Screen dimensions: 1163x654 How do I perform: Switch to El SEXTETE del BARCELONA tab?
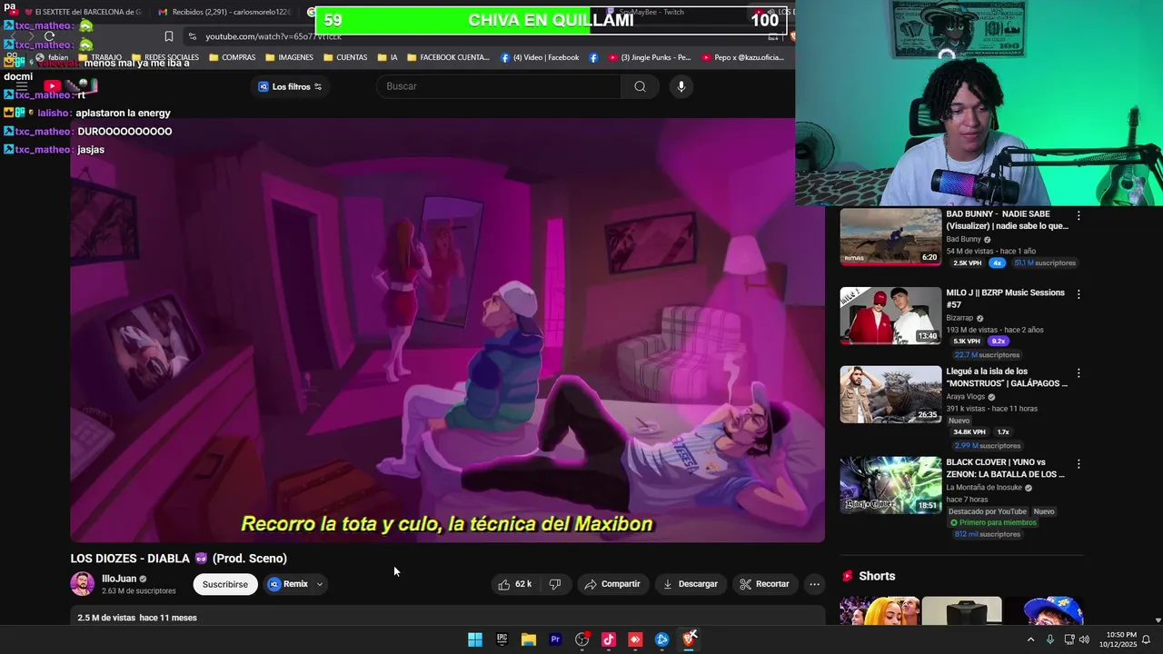point(82,12)
